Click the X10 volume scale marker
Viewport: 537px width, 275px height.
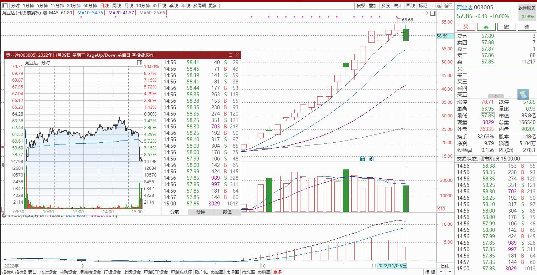(x=441, y=209)
